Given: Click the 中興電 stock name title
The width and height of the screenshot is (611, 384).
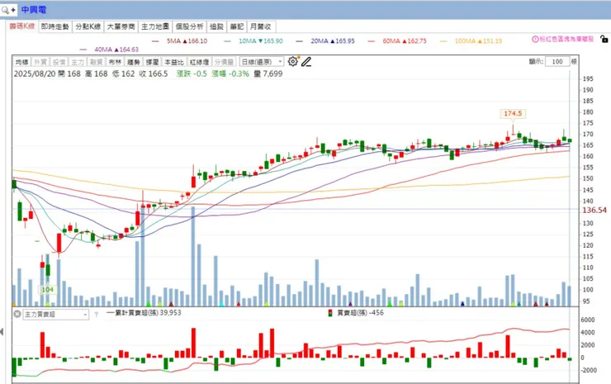Looking at the screenshot, I should [34, 10].
